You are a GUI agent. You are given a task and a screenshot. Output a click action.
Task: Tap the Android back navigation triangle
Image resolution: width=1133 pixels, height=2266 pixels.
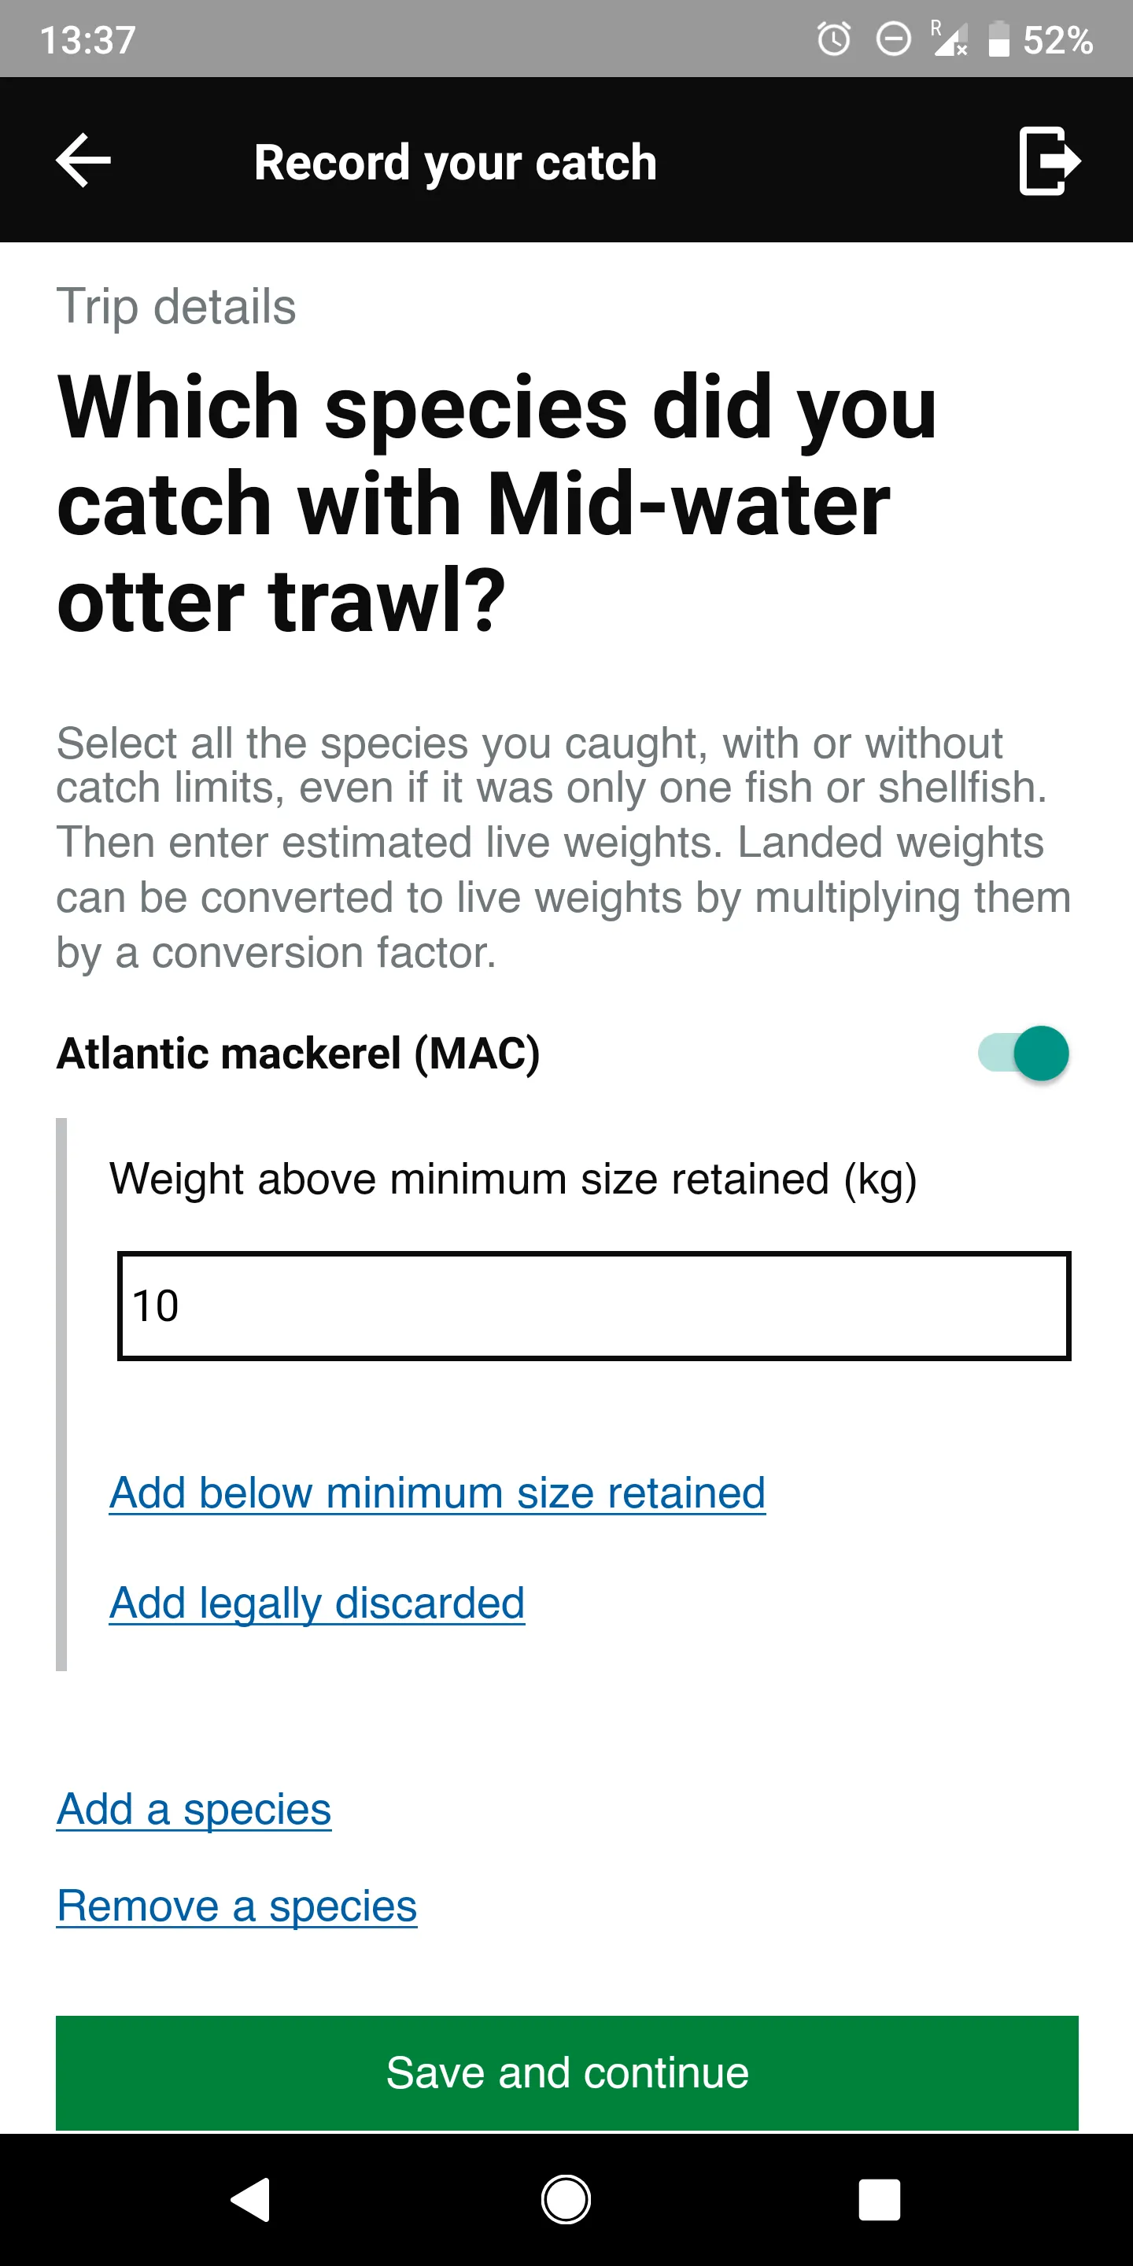tap(251, 2200)
